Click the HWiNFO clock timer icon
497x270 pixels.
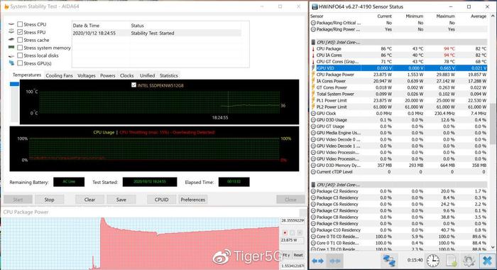(432, 261)
